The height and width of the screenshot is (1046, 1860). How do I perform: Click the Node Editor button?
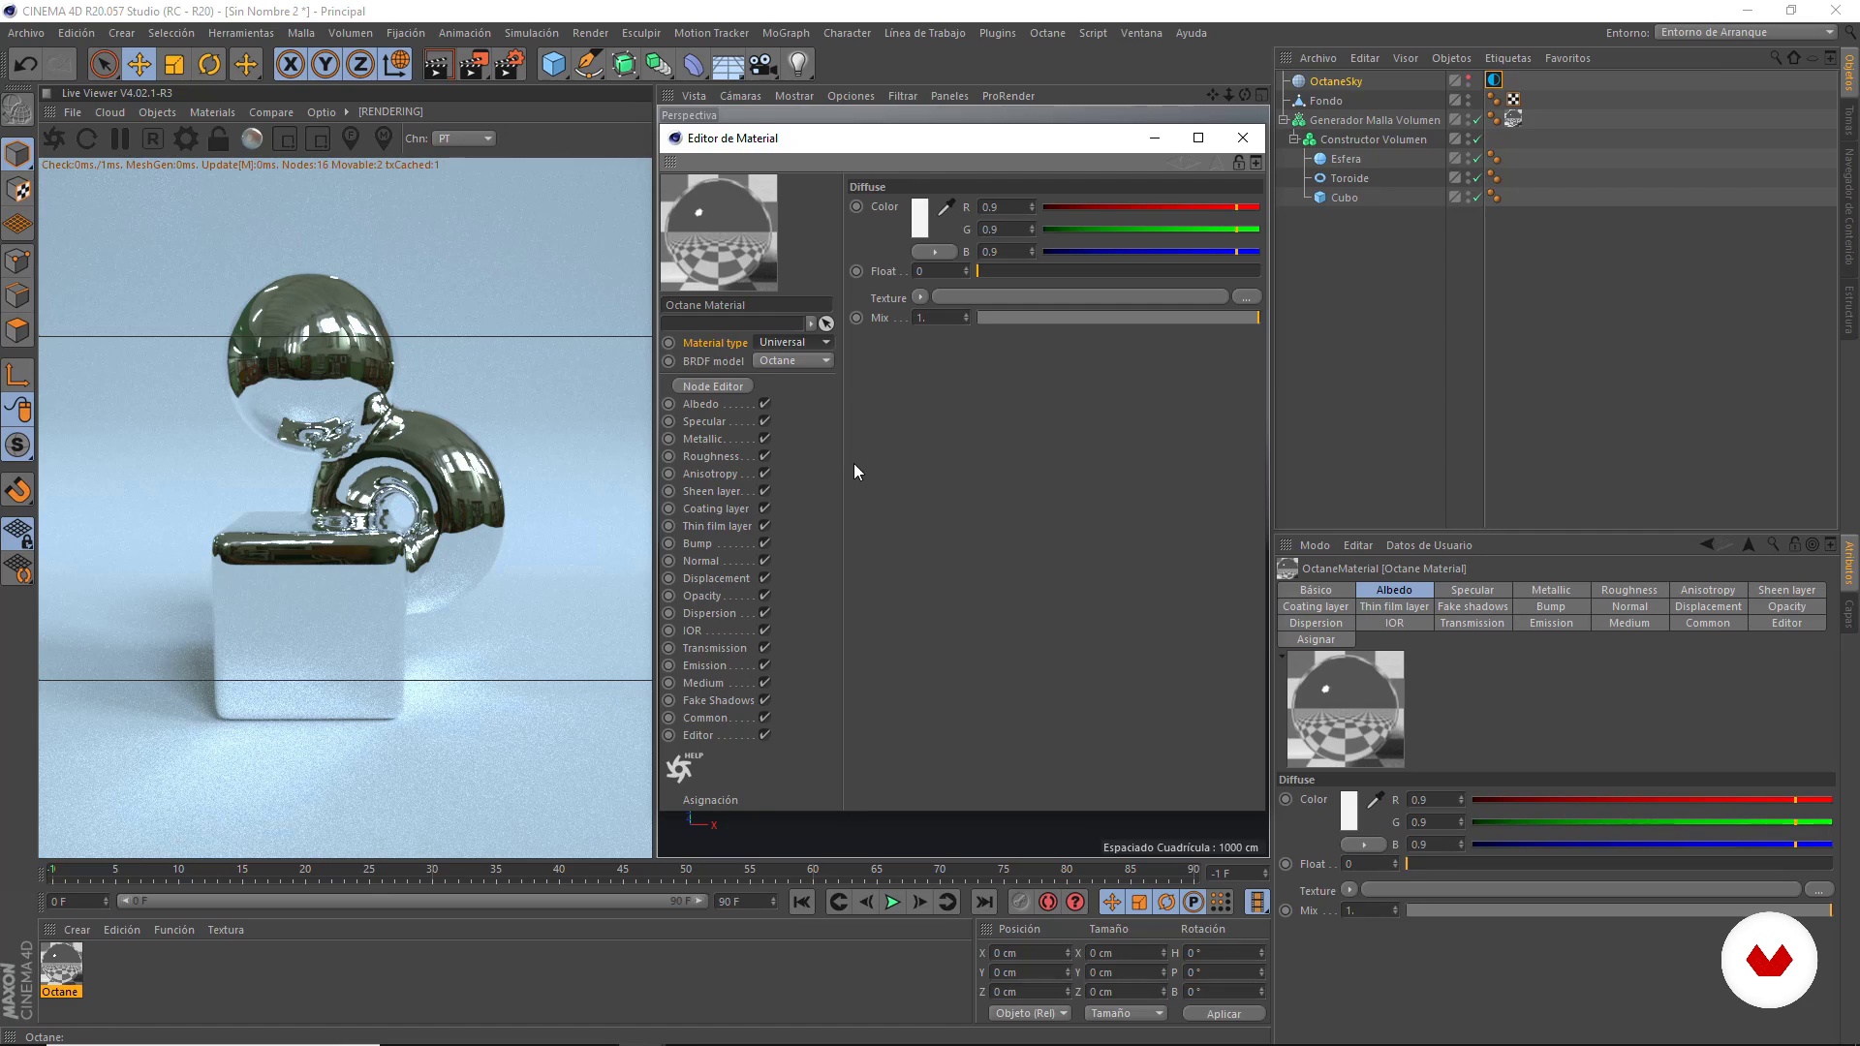coord(713,386)
